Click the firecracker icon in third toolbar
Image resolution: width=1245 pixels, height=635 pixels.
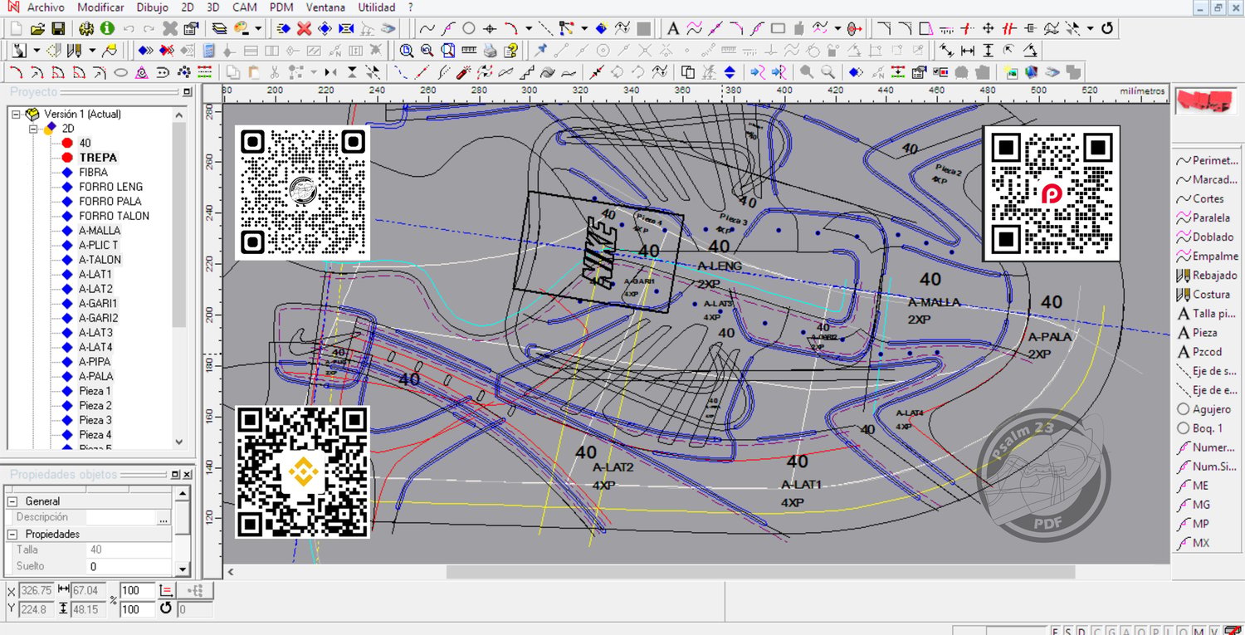(x=464, y=72)
